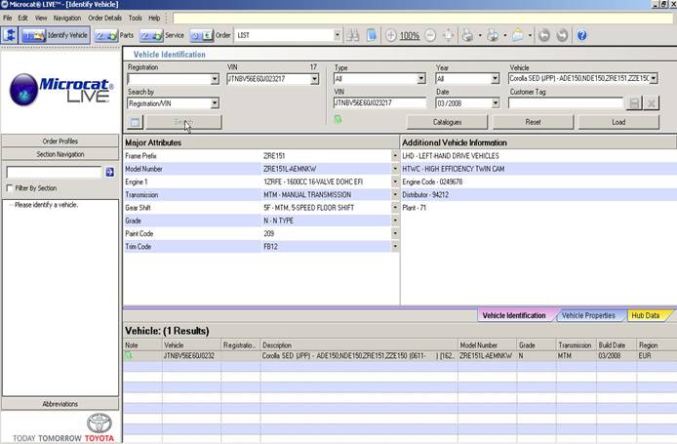Click the forward navigation round arrow icon
677x444 pixels.
point(562,35)
